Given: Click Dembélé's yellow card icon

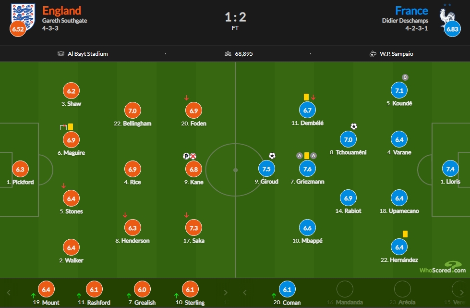Looking at the screenshot, I should pos(306,97).
